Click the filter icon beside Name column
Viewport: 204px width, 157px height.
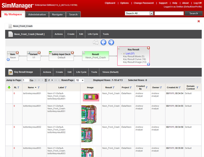tap(39, 87)
